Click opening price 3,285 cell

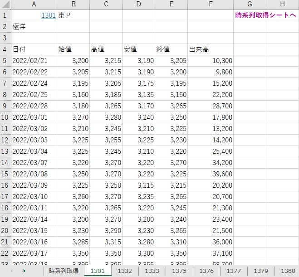pyautogui.click(x=73, y=242)
